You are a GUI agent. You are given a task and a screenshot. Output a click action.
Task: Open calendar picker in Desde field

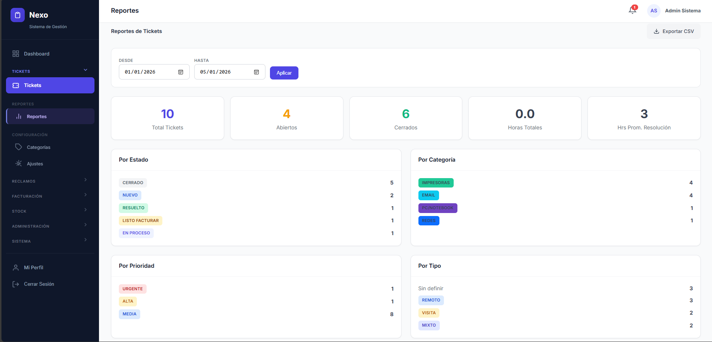[181, 72]
